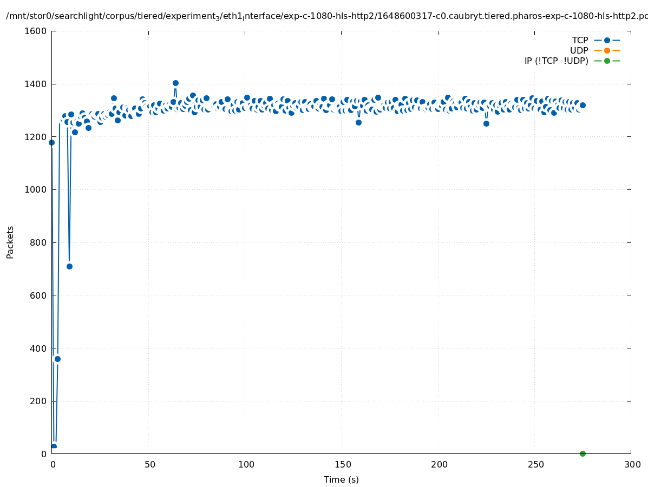Click the green data point on the x-axis
The height and width of the screenshot is (487, 648).
[582, 453]
